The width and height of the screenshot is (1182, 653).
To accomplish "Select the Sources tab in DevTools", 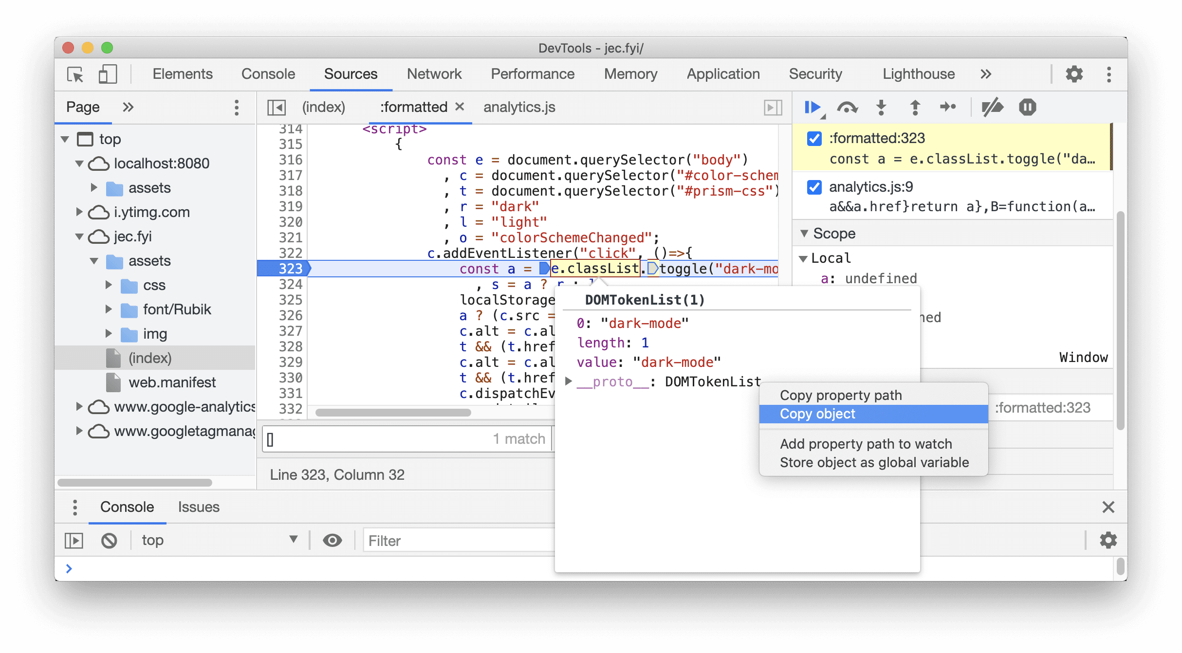I will (351, 73).
